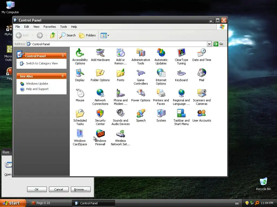Switch to Pego 0.10 taskbar button
The image size is (277, 207).
click(x=50, y=203)
